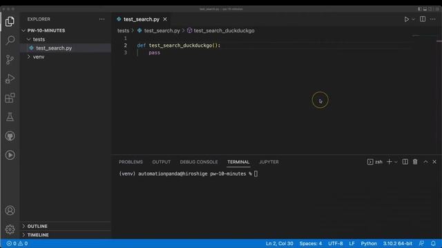Click Ln 2, Col 30 in status bar
Viewport: 442px width, 248px height.
[279, 243]
